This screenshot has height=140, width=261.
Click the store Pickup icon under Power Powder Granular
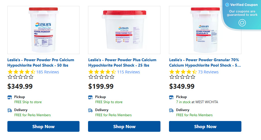pos(172,97)
